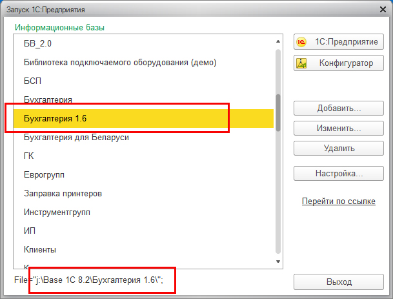
Task: Follow the Перейти по ссылке link
Action: [x=338, y=201]
